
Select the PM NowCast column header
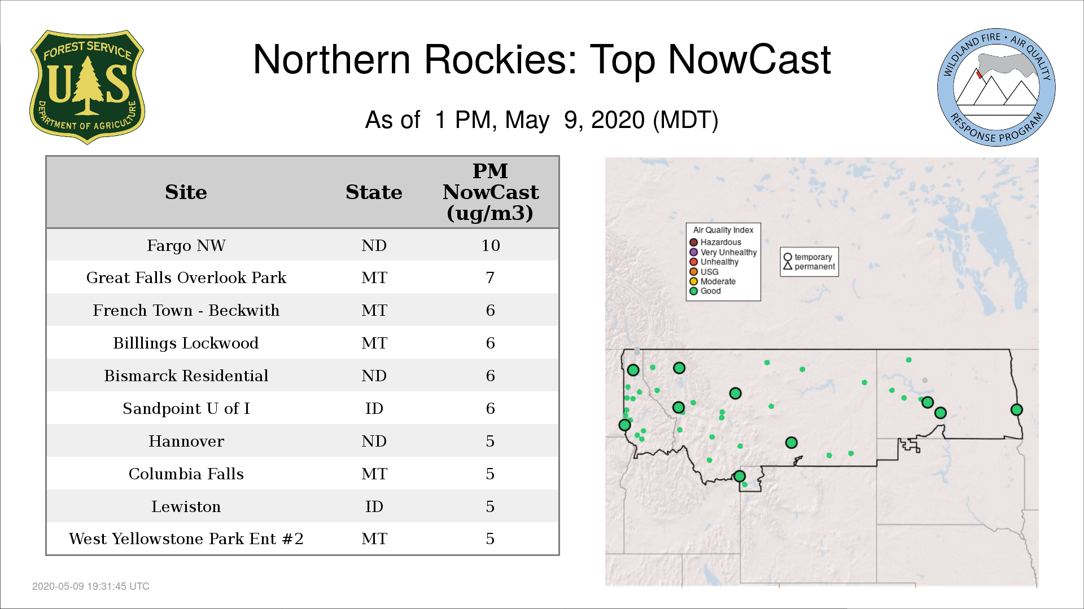[490, 192]
